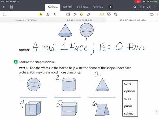Close the Welcome to PDF Expert tab
The image size is (159, 119).
pyautogui.click(x=51, y=20)
